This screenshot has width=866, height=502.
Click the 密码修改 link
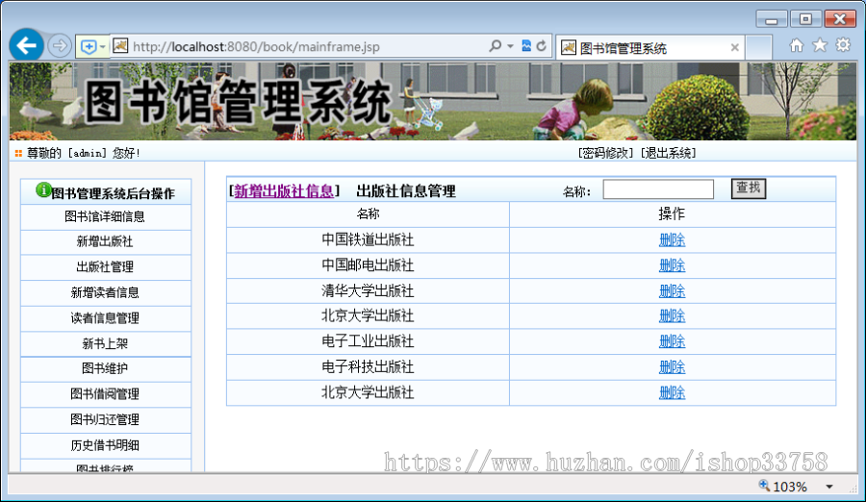[x=605, y=153]
